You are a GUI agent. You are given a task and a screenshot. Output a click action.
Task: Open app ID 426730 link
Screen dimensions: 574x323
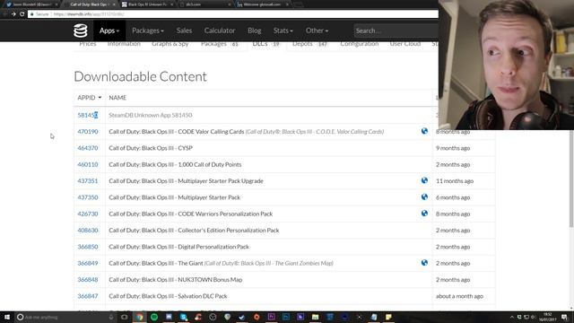tap(88, 214)
